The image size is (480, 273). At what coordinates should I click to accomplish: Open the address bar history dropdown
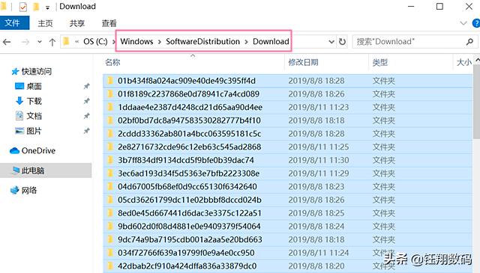tap(331, 42)
